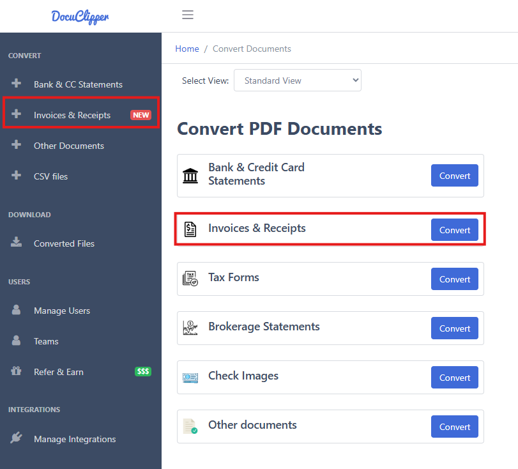Click the Bank & Credit Card Statements title
Screen dimensions: 518x469
pos(256,174)
